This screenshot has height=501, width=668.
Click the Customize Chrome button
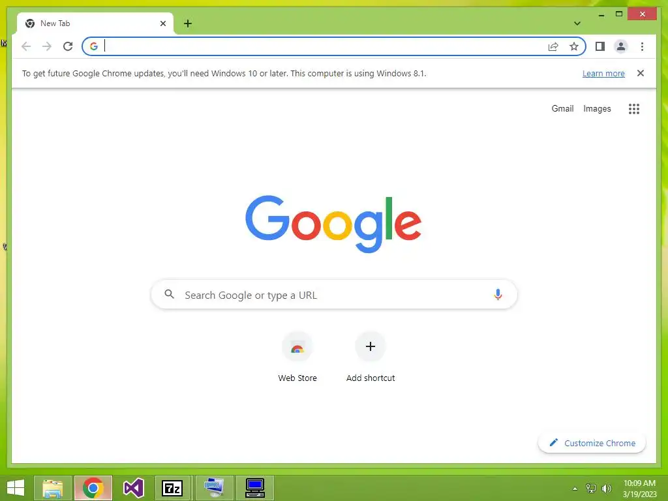point(592,443)
